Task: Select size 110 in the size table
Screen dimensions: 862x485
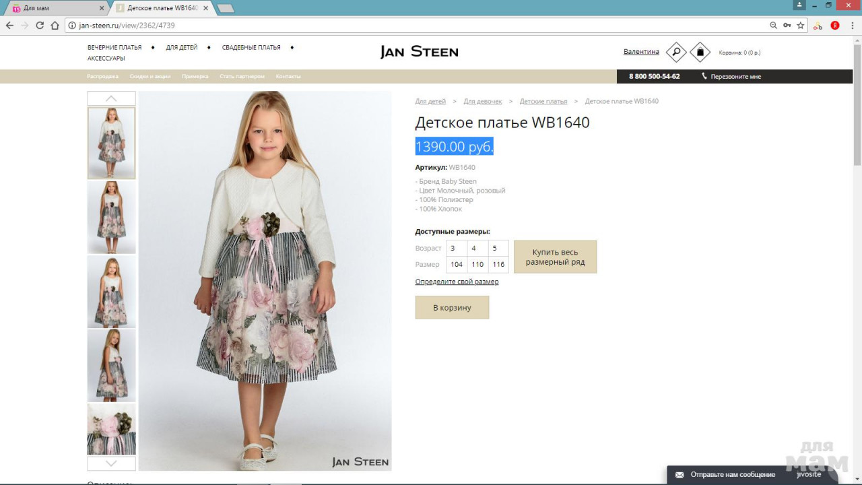Action: 477,265
